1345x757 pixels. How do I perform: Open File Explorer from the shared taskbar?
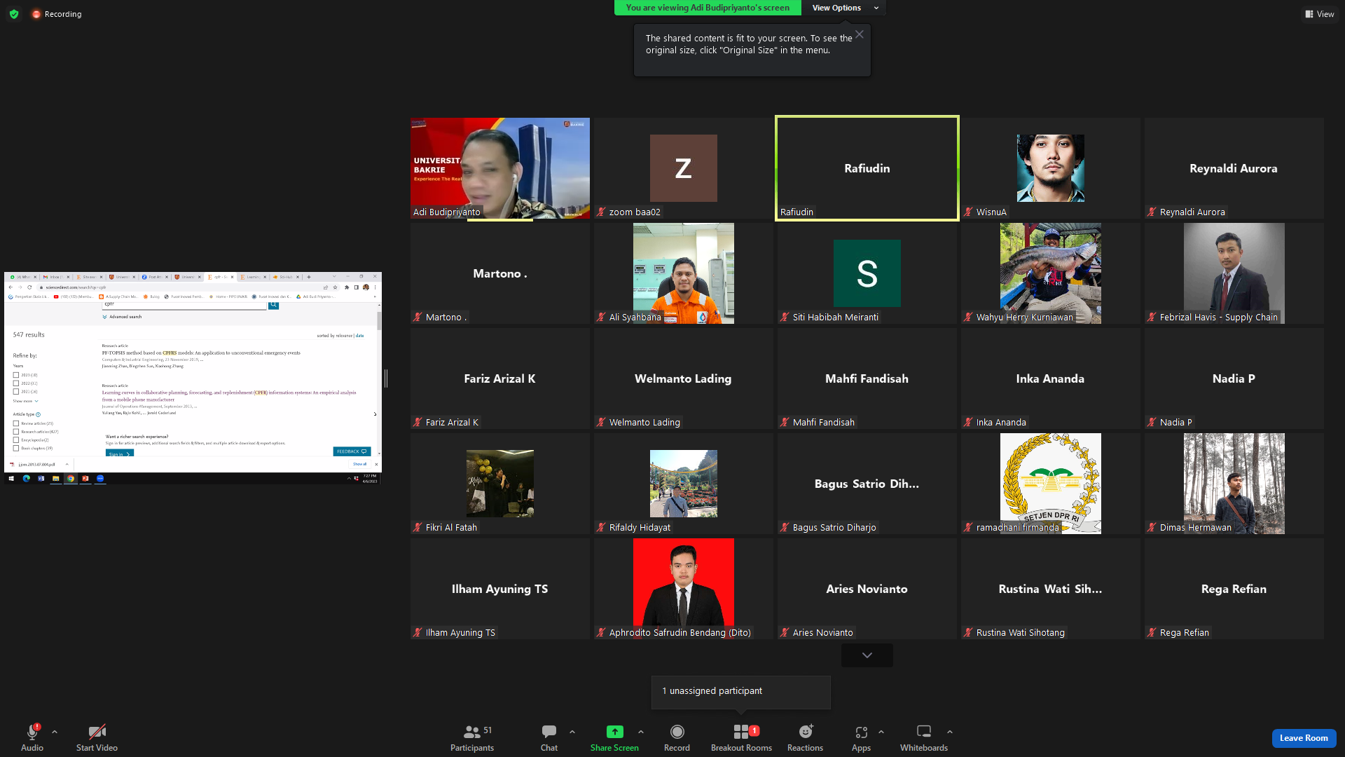click(56, 479)
